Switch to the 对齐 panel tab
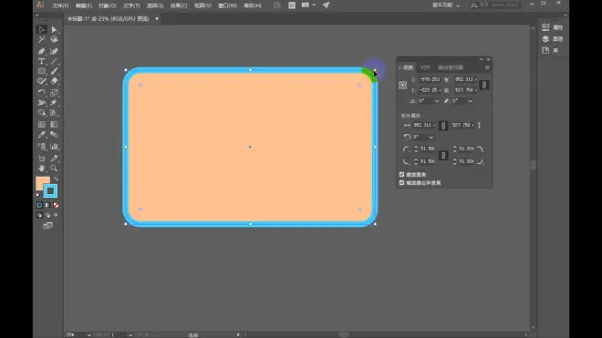 (x=425, y=67)
